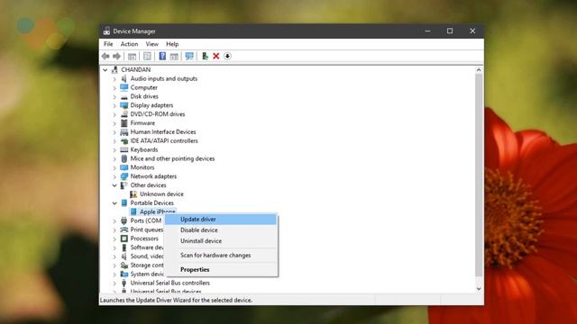Click the Display adapters icon
This screenshot has height=324, width=577.
pos(124,105)
